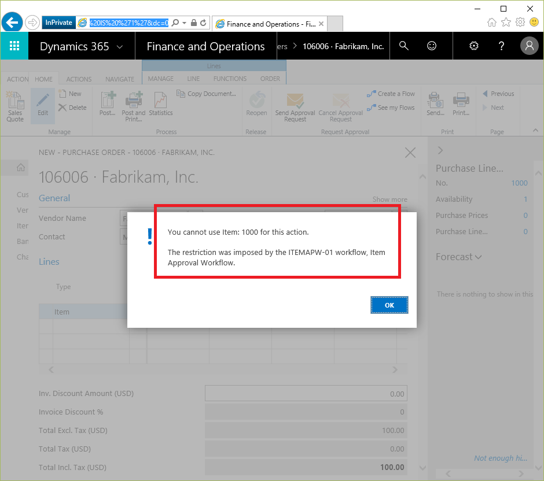Open item No. 1000 link

(x=519, y=183)
